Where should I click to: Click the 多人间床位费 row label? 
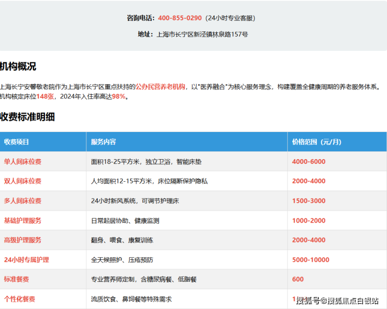[22, 201]
